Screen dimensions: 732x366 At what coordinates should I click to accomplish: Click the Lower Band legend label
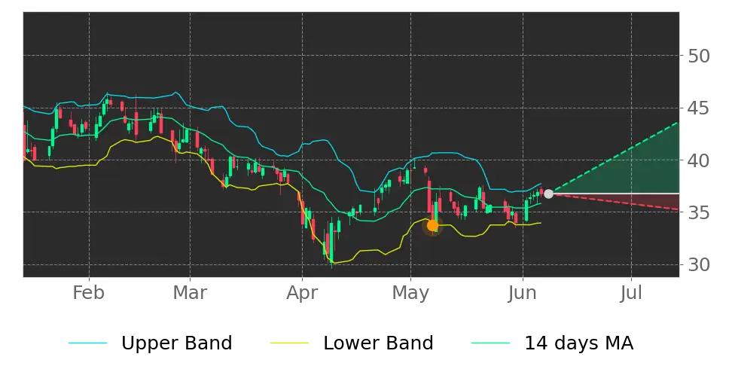pyautogui.click(x=379, y=343)
